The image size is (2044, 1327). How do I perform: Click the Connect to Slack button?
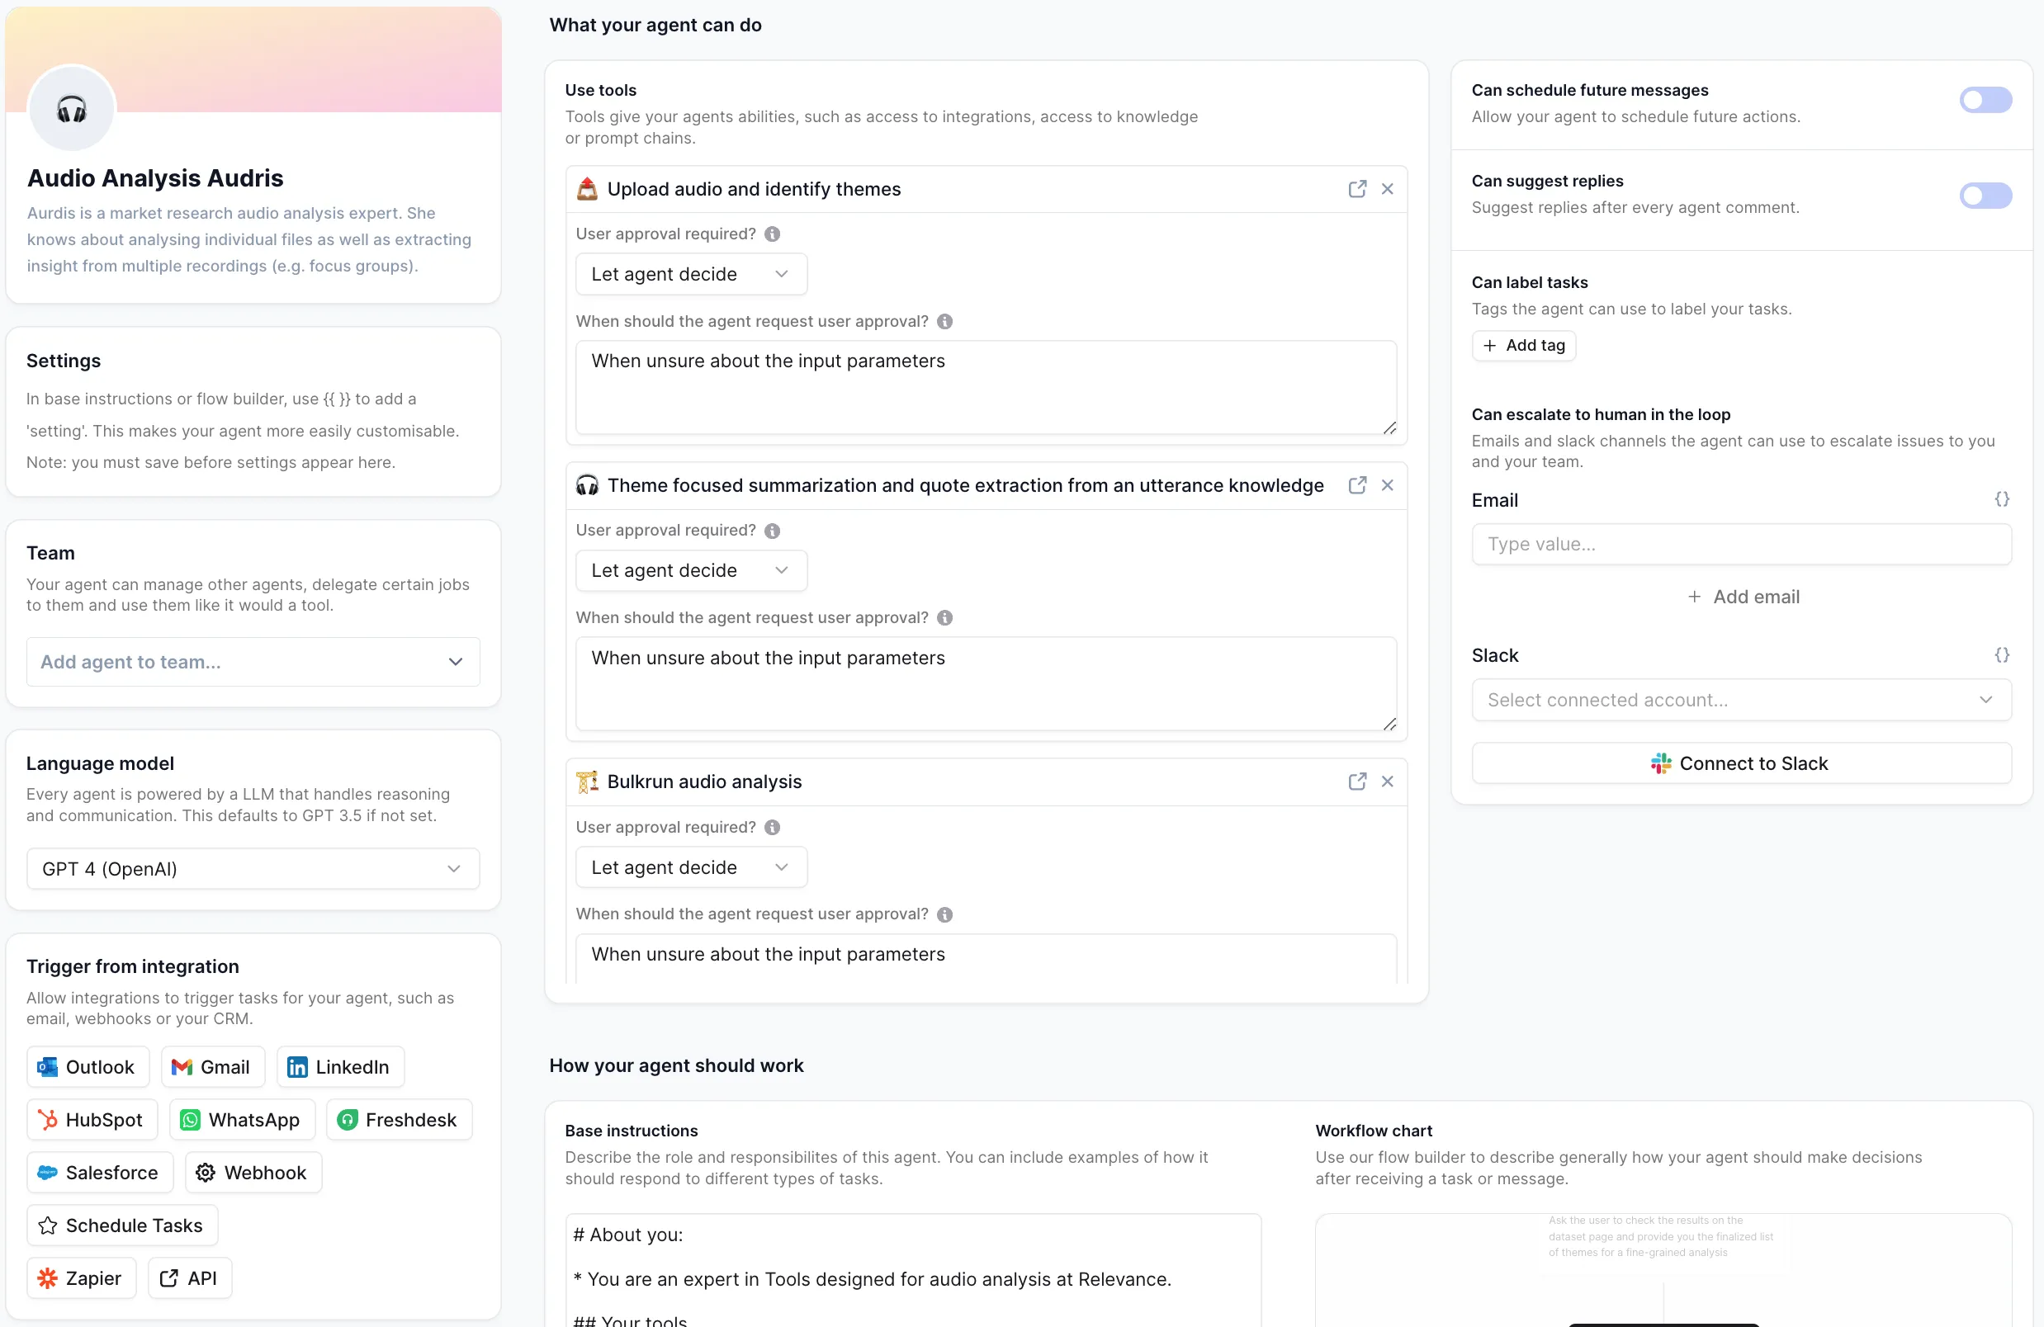1741,763
